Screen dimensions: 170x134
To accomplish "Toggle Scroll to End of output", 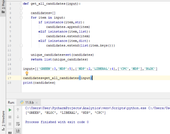I will (x=18, y=131).
